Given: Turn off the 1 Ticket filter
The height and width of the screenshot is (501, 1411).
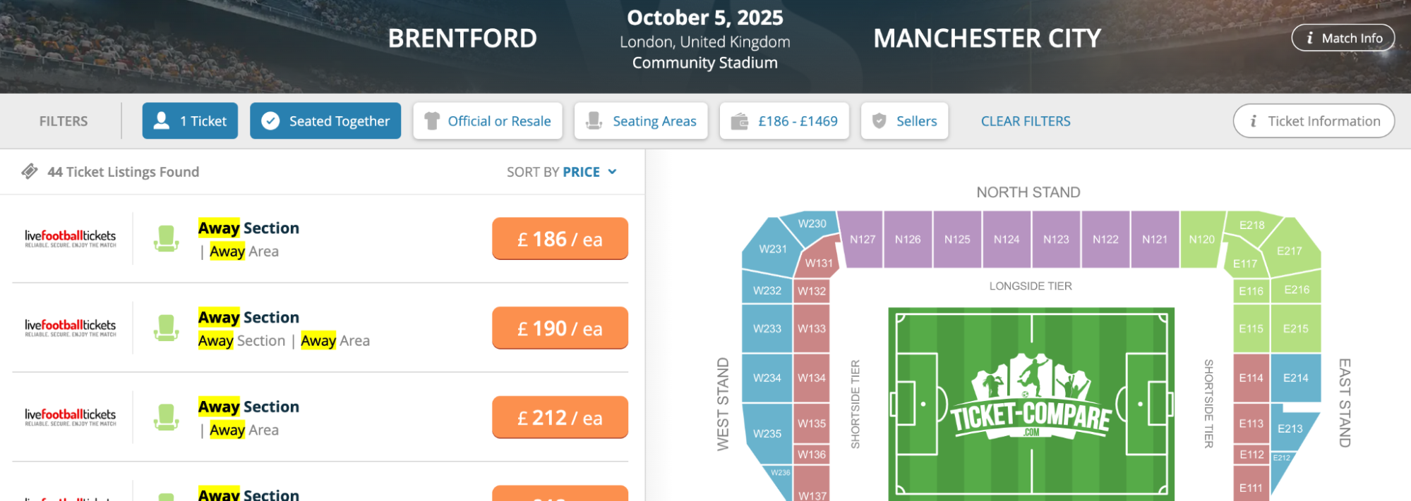Looking at the screenshot, I should [189, 120].
